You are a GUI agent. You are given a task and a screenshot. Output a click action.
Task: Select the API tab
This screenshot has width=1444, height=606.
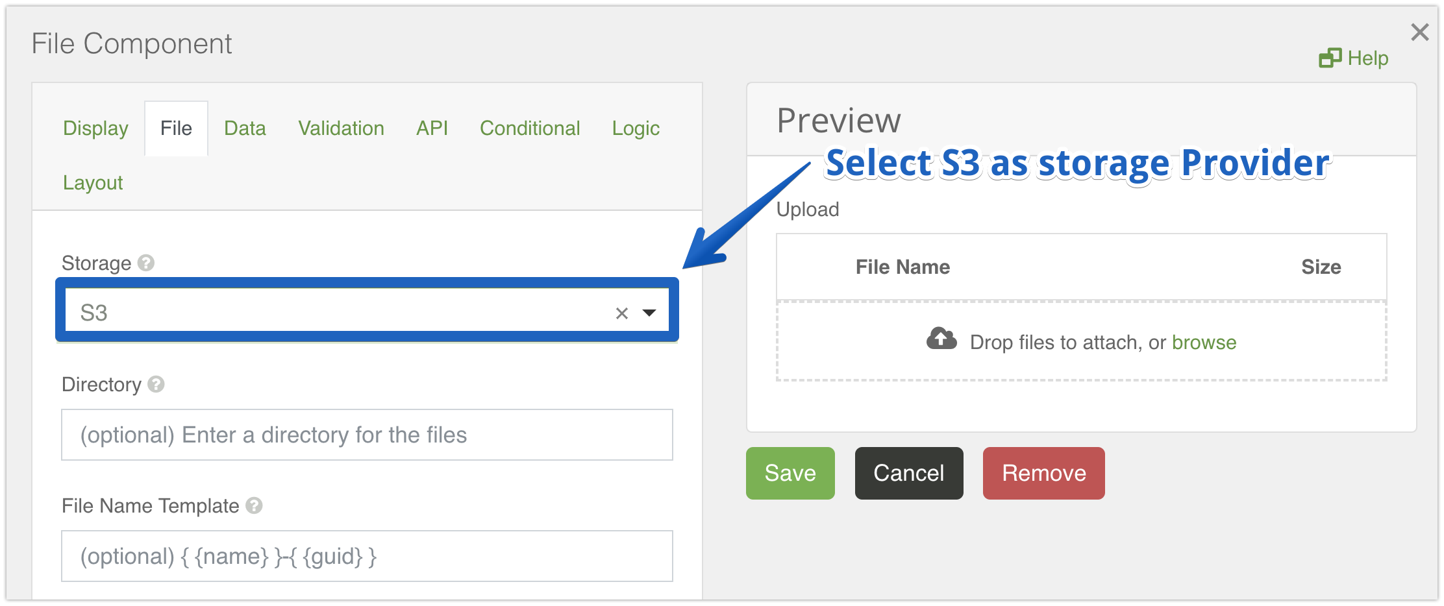pos(432,128)
